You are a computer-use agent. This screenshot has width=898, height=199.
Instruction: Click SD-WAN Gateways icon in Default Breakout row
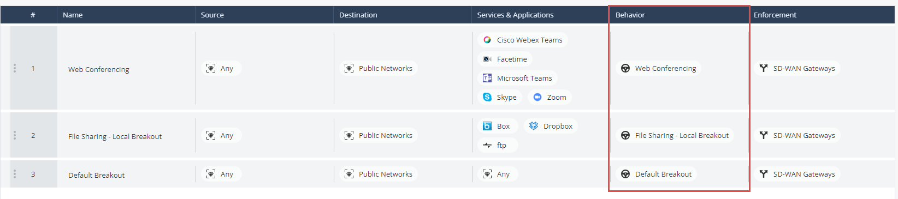click(764, 174)
